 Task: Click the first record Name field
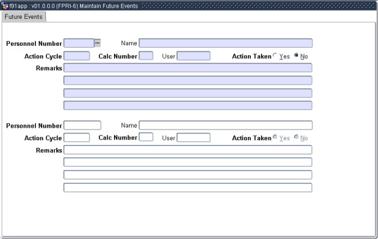pyautogui.click(x=226, y=43)
